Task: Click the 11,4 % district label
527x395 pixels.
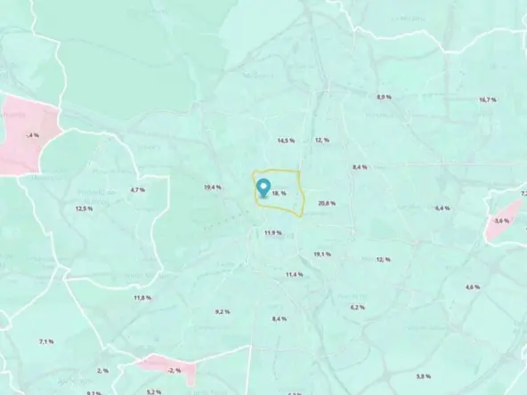Action: click(295, 275)
